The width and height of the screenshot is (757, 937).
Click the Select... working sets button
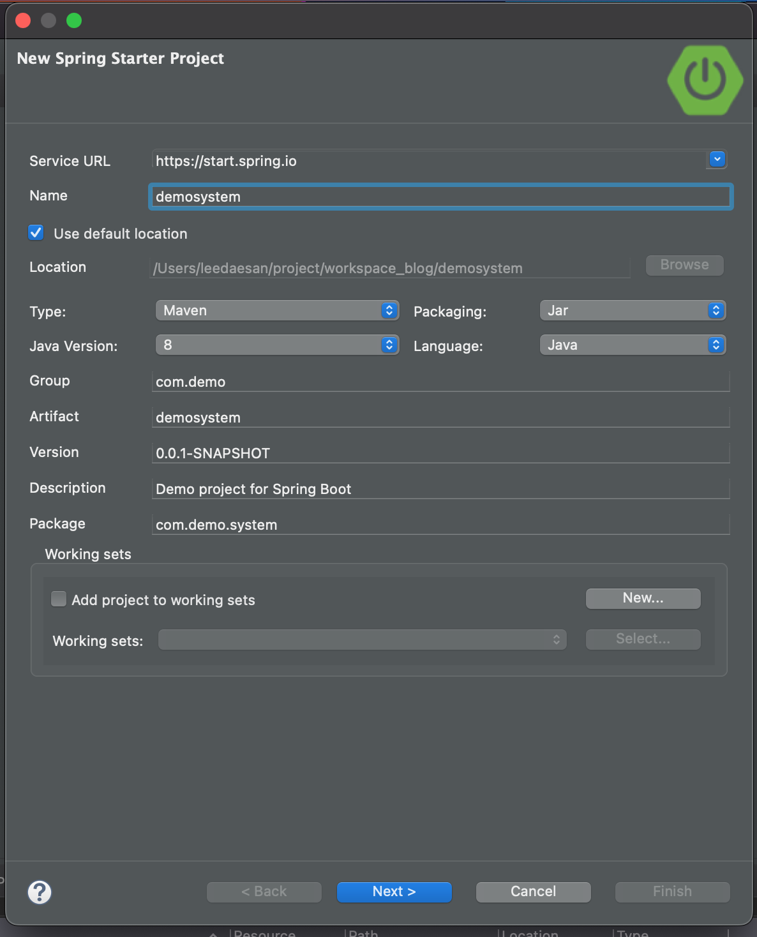643,639
